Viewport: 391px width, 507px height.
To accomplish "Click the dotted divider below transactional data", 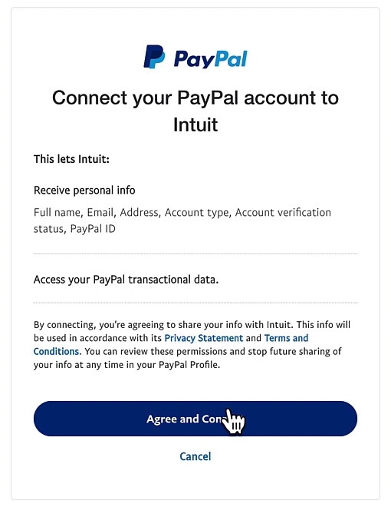I will pos(195,303).
